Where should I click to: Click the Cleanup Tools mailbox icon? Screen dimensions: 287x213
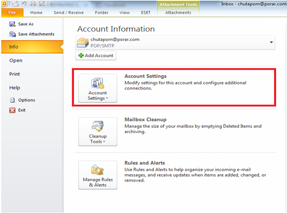pyautogui.click(x=98, y=126)
